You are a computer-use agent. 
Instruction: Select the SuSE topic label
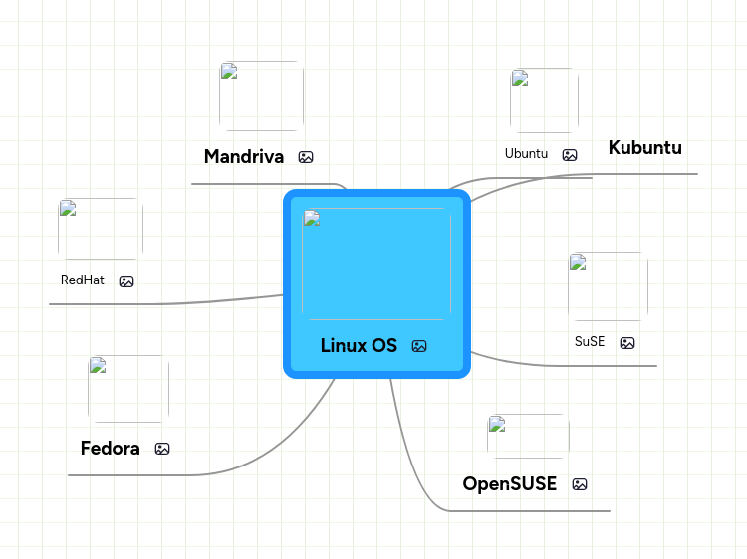[590, 341]
